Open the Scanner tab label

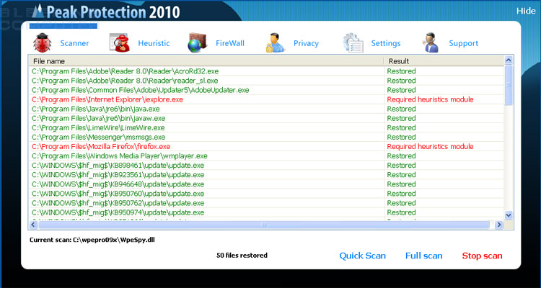click(74, 43)
